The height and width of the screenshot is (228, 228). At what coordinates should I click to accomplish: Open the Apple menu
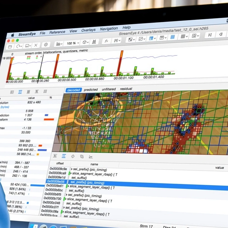click(13, 35)
